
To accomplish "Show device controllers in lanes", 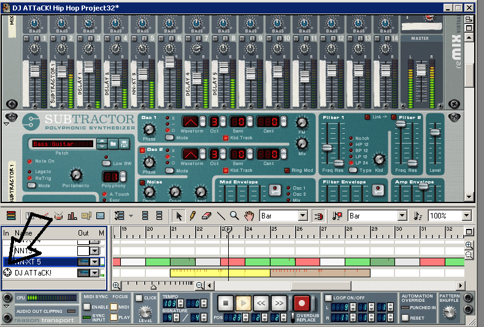I will click(x=145, y=215).
